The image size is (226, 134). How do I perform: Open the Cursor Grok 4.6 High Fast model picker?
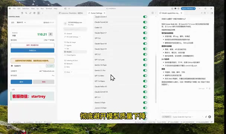(183, 117)
